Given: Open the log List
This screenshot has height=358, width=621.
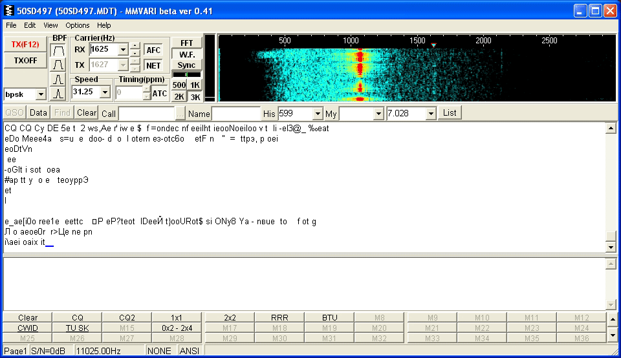Looking at the screenshot, I should (x=450, y=112).
